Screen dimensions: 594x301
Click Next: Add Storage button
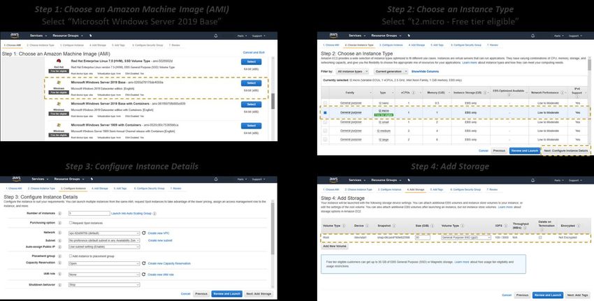(259, 294)
